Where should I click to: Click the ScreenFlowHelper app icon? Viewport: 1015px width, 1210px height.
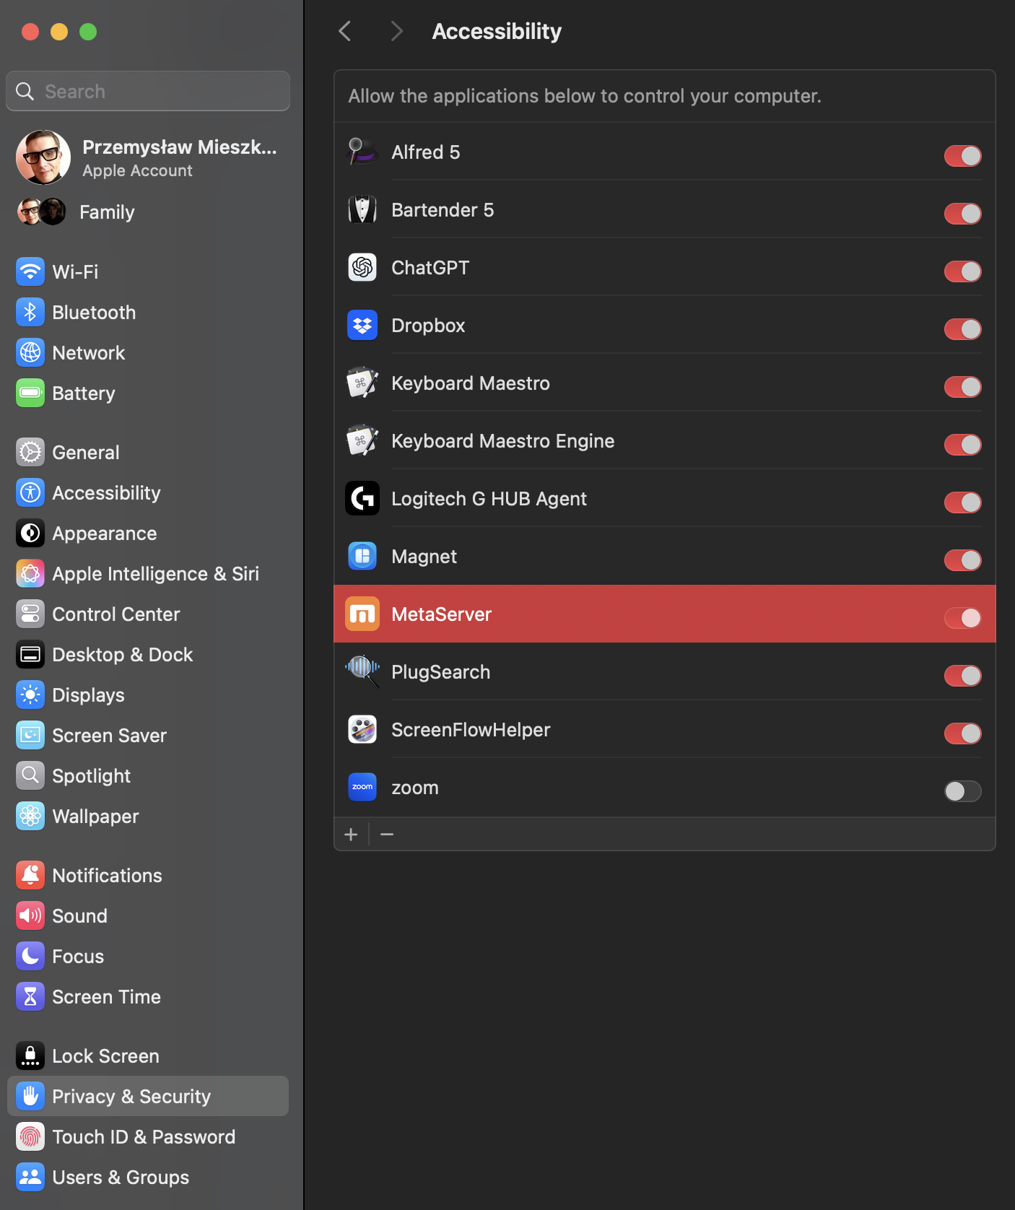click(362, 730)
